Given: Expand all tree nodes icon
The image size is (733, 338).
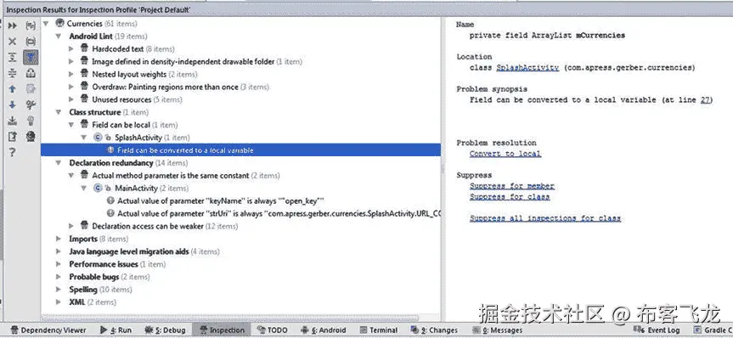Looking at the screenshot, I should coord(13,58).
